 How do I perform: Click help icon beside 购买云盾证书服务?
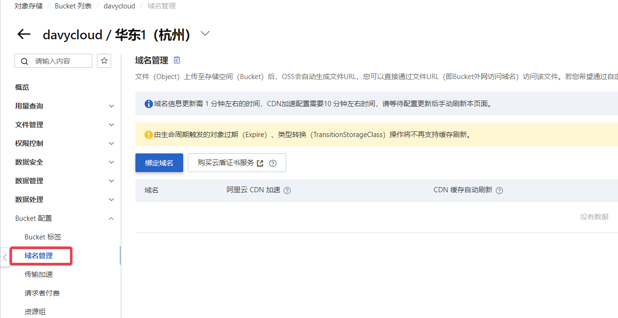coord(273,163)
